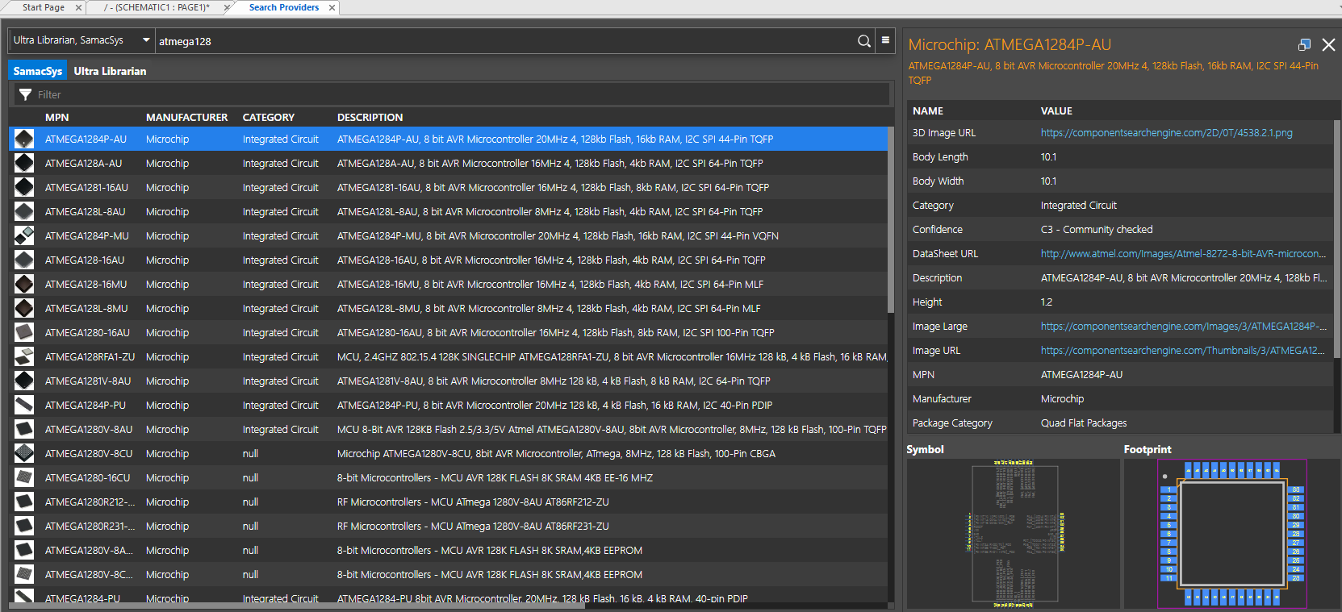1342x612 pixels.
Task: Click the ATMEGA128-16AU part thumbnail icon
Action: tap(24, 260)
